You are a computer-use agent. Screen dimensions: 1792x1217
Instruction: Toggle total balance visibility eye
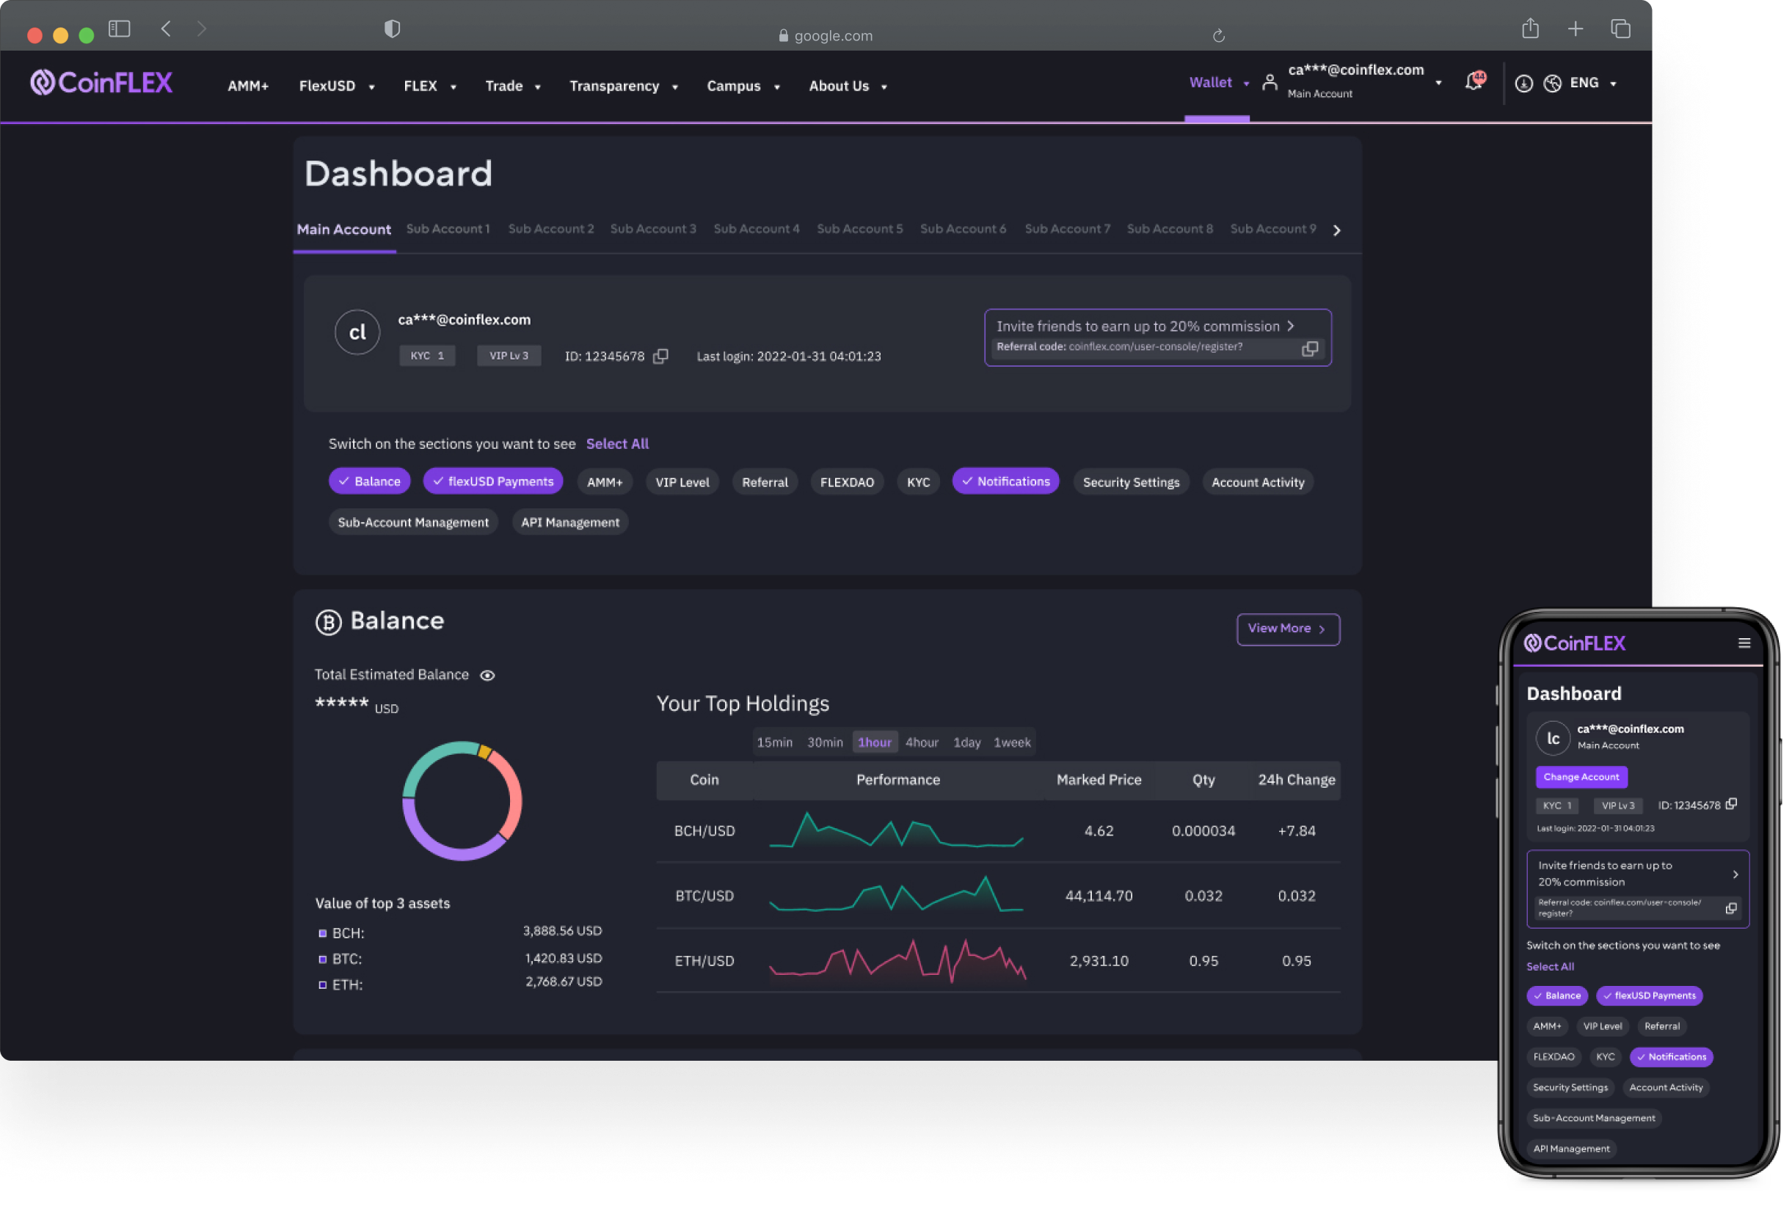(x=487, y=675)
